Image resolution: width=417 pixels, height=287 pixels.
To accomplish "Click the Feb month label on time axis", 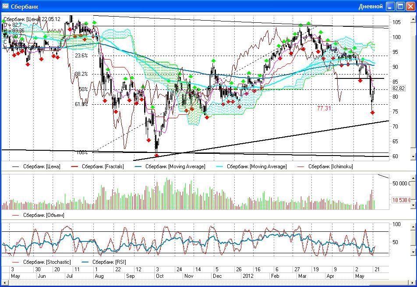I will point(275,276).
